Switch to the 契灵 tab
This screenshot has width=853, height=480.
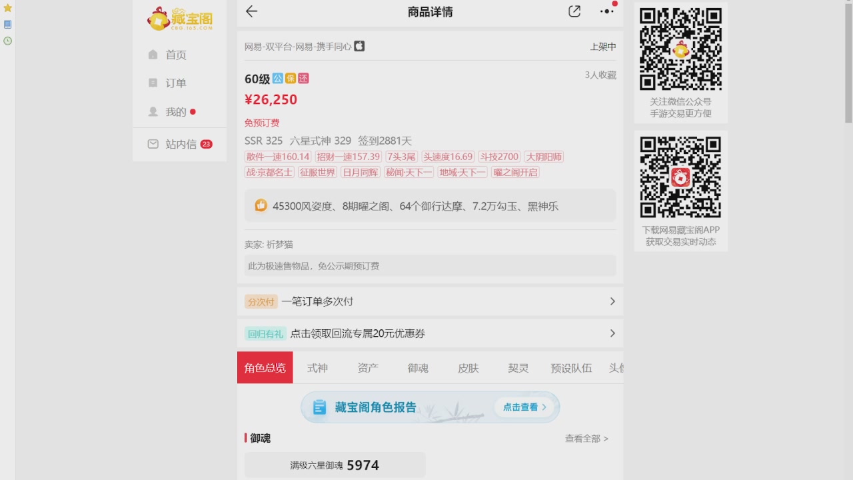[x=518, y=367]
